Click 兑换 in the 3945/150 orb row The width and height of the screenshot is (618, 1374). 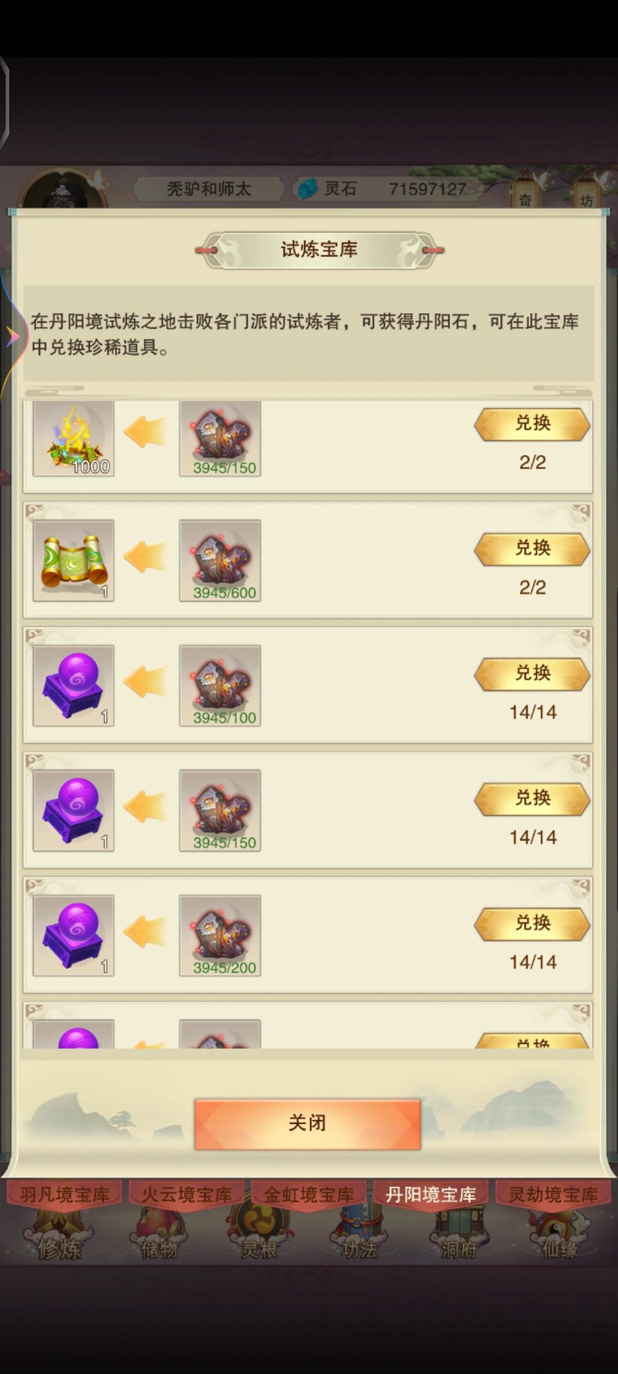point(532,799)
